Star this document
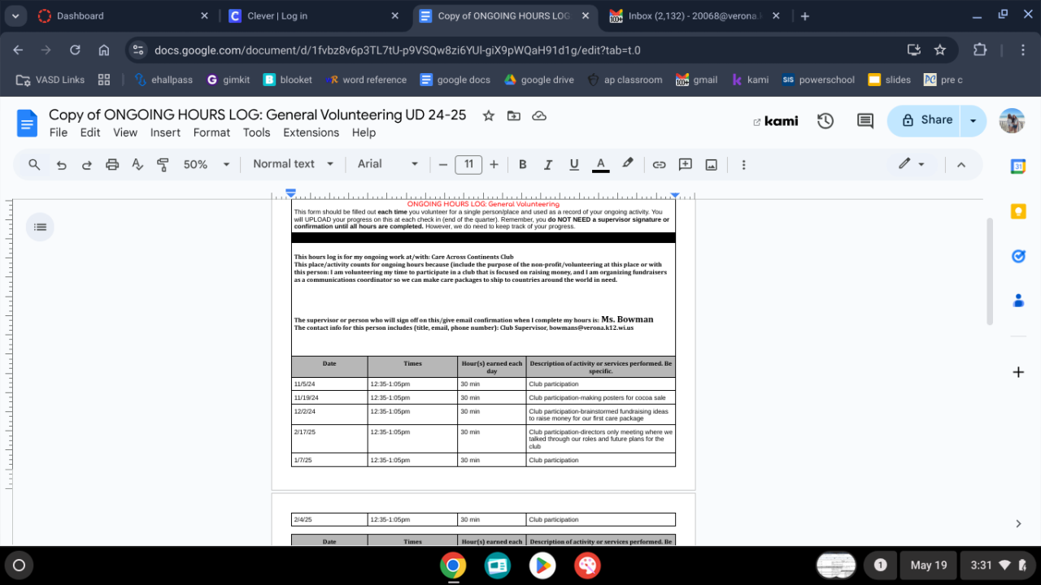1041x585 pixels. point(489,116)
